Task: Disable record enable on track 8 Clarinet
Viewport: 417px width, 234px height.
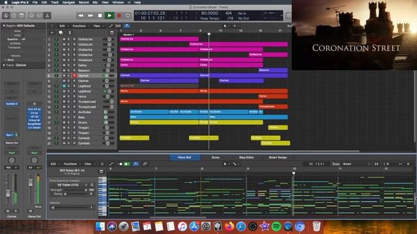Action: tap(74, 75)
